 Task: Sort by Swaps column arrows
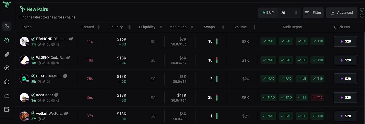223,27
